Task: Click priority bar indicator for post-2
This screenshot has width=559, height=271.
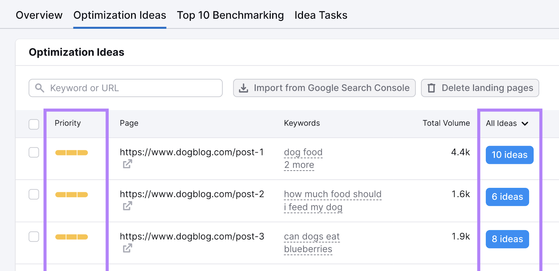Action: click(72, 195)
